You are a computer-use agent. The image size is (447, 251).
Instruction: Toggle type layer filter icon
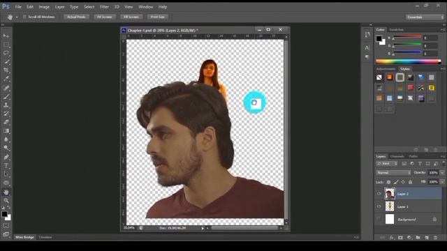tap(420, 164)
